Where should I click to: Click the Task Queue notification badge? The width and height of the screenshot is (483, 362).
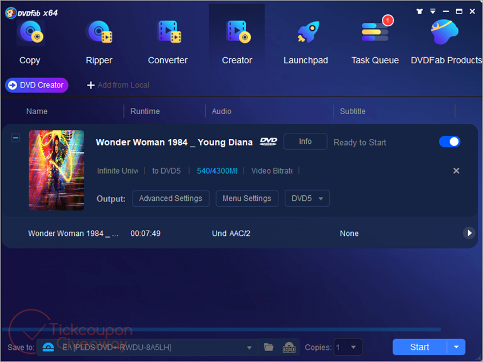pyautogui.click(x=388, y=21)
